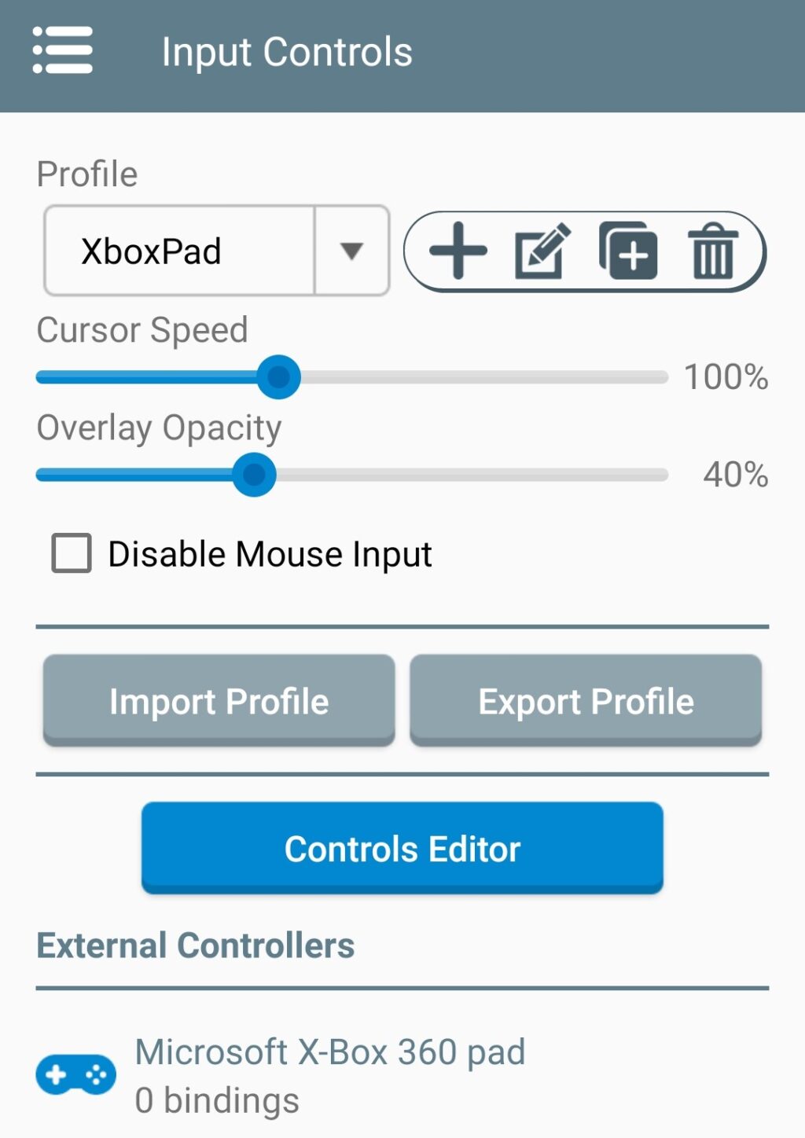Image resolution: width=805 pixels, height=1138 pixels.
Task: Open the Profile dropdown
Action: click(352, 250)
